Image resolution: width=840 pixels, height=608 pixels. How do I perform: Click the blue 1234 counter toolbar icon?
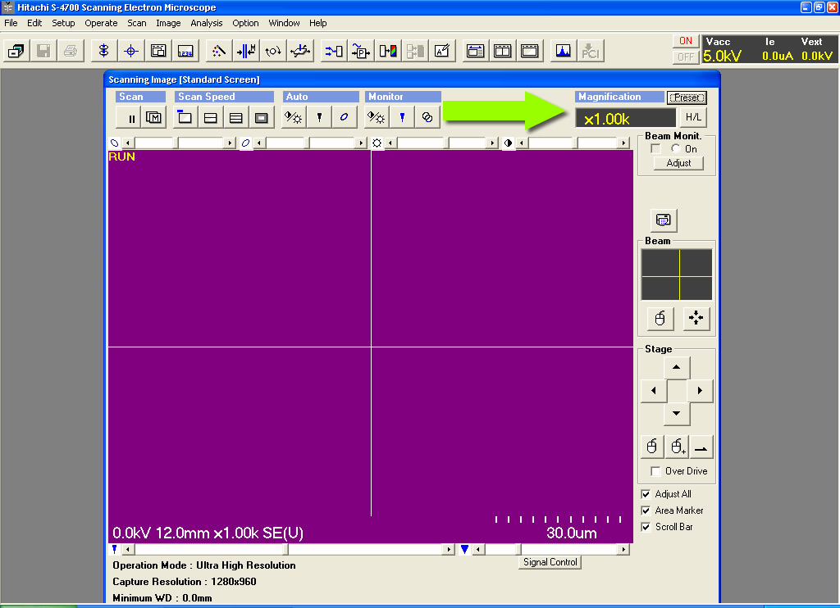coord(185,51)
